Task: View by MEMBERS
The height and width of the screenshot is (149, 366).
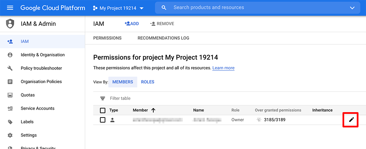Action: (x=123, y=82)
